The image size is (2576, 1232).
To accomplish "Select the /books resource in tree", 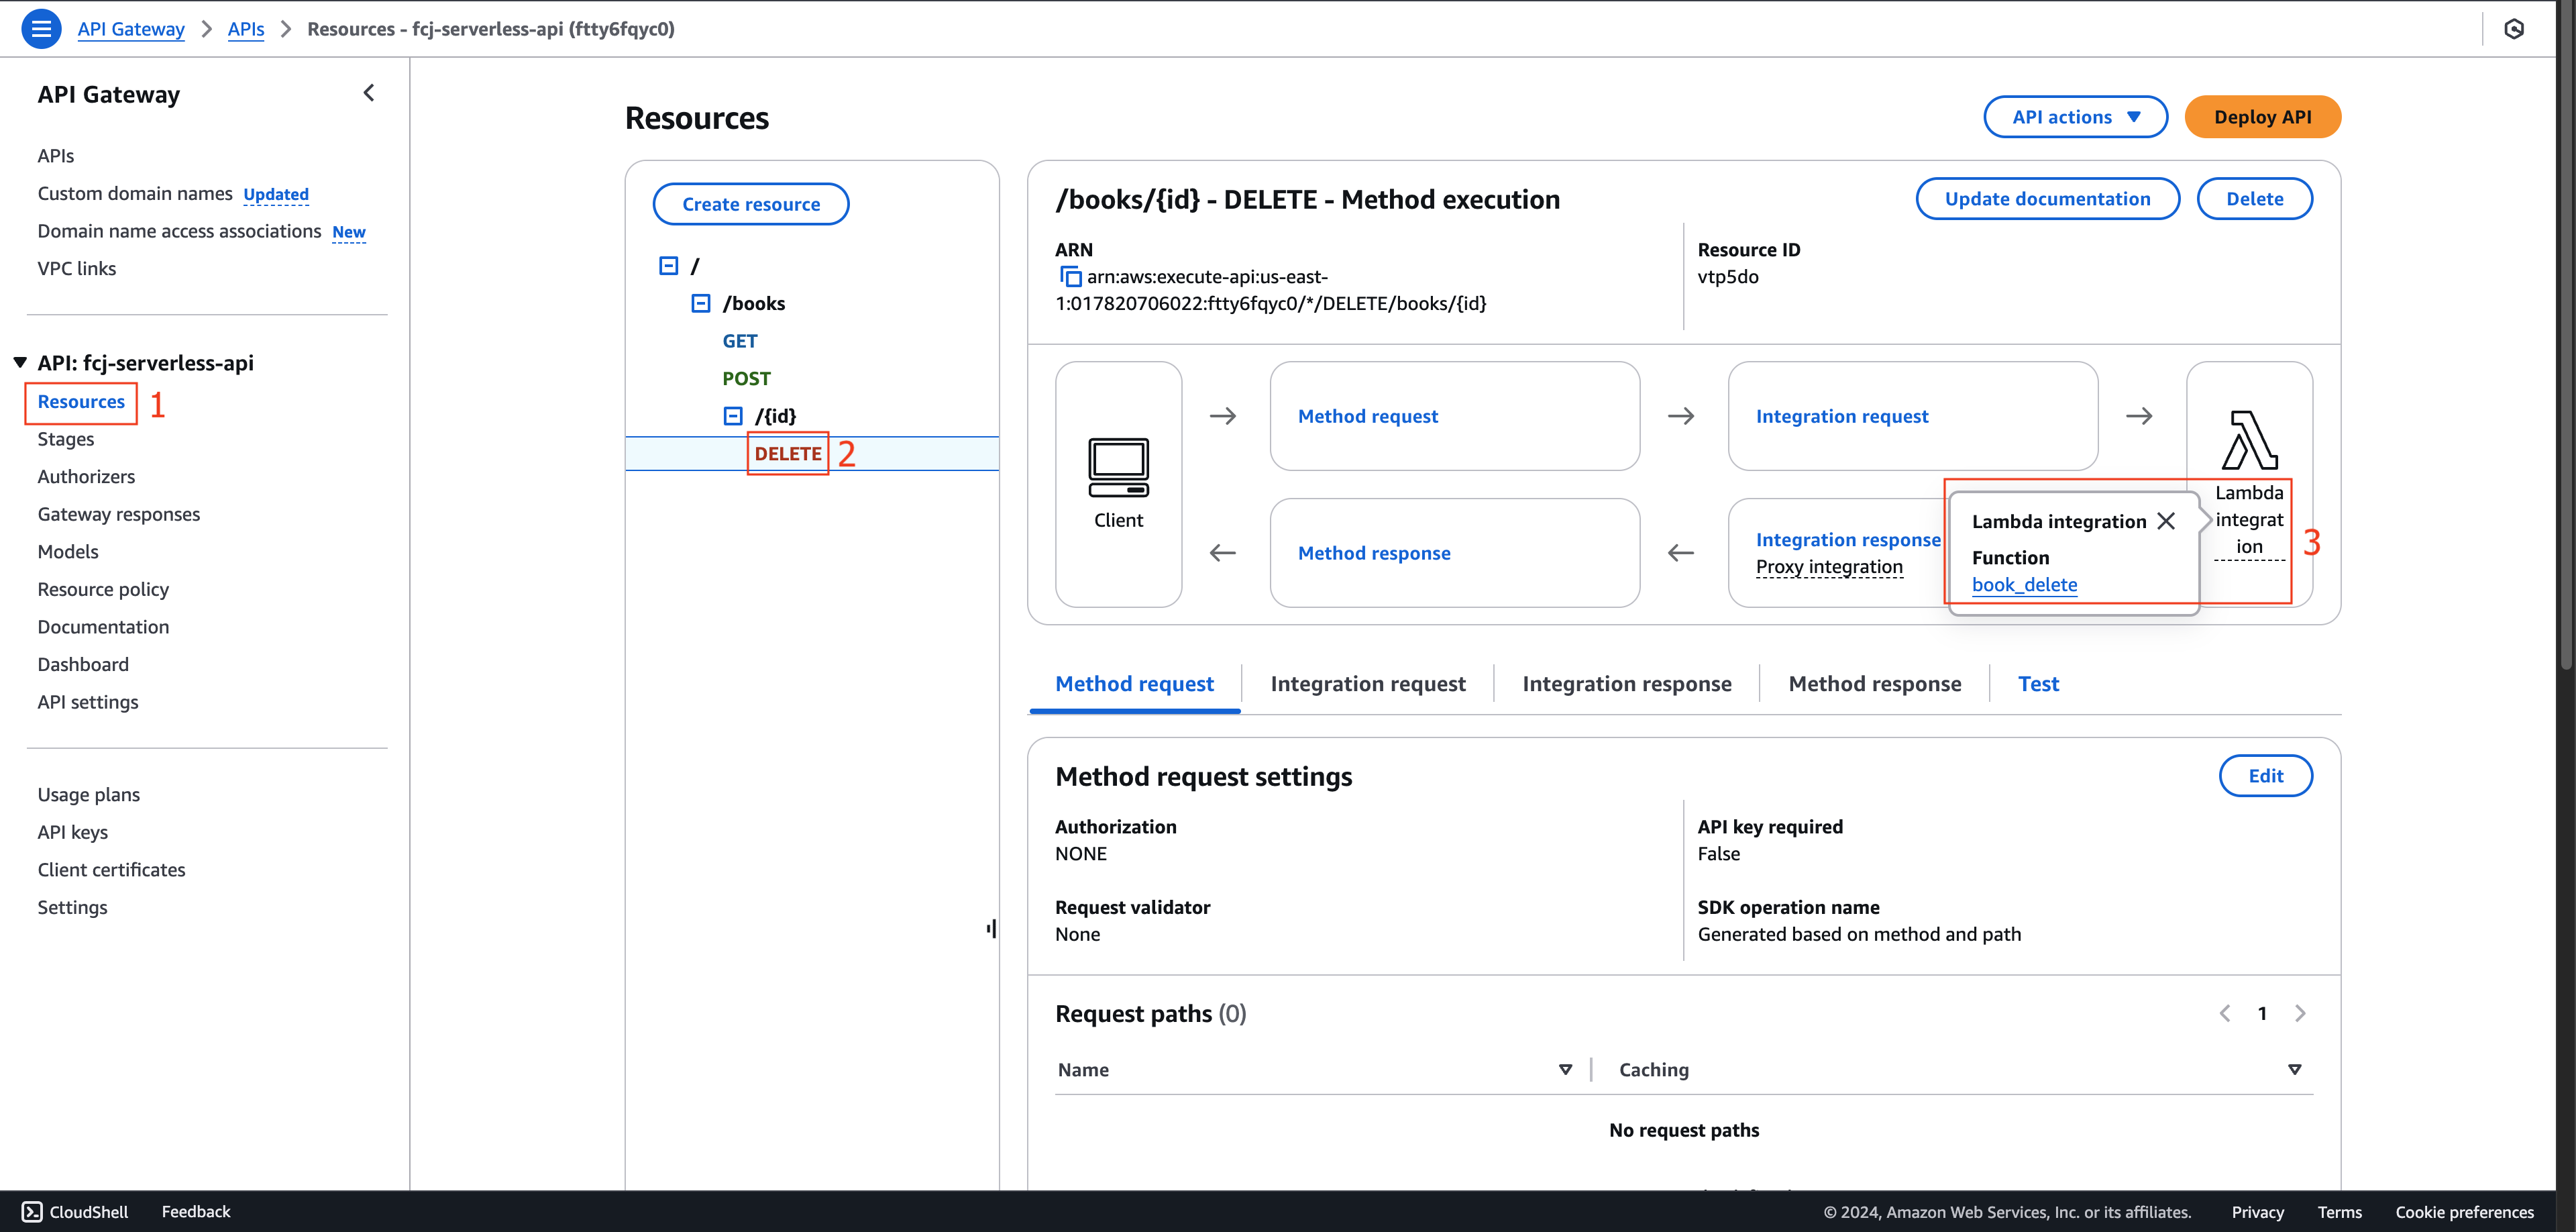I will click(754, 303).
